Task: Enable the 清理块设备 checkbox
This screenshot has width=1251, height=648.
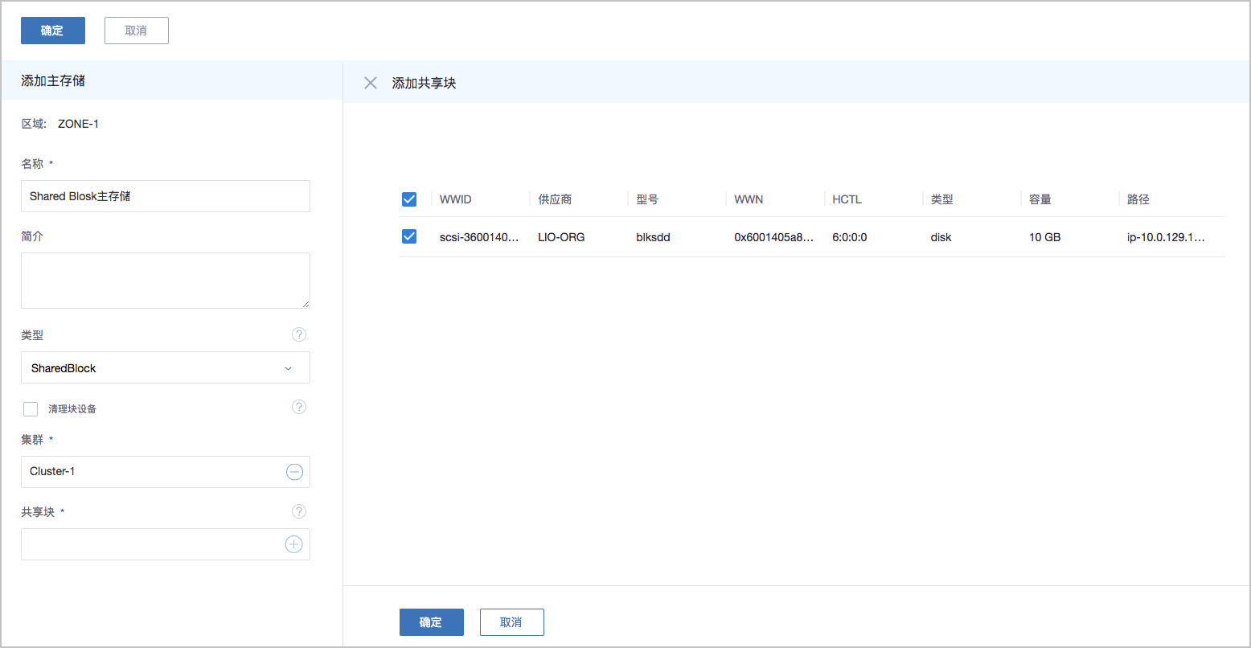Action: click(x=31, y=409)
